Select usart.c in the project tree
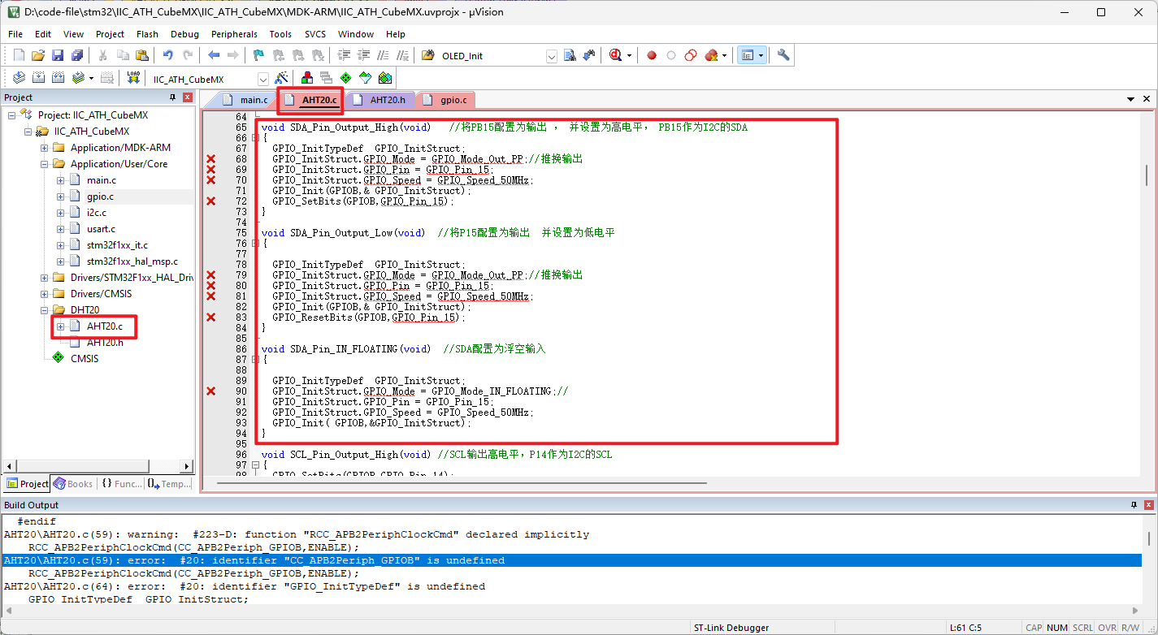The width and height of the screenshot is (1158, 635). 101,229
